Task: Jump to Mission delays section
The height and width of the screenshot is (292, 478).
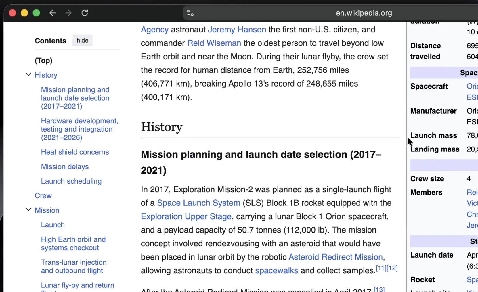Action: (x=65, y=166)
